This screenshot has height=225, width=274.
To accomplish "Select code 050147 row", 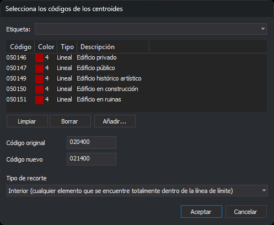I will coord(137,68).
